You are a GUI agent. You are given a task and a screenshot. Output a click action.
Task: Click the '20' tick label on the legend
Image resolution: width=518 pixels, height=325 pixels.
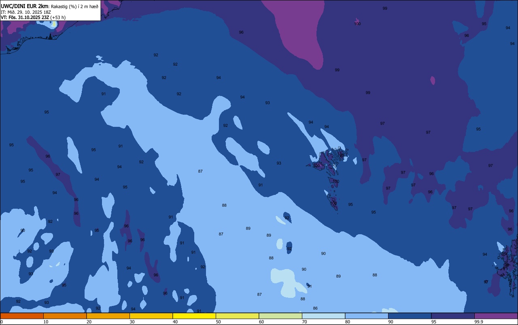[89, 322]
